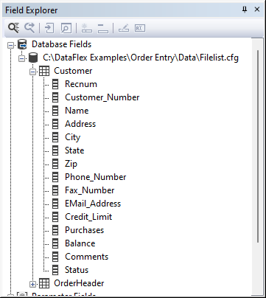Click the field icon beside Recnum
Image resolution: width=266 pixels, height=298 pixels.
[x=55, y=84]
